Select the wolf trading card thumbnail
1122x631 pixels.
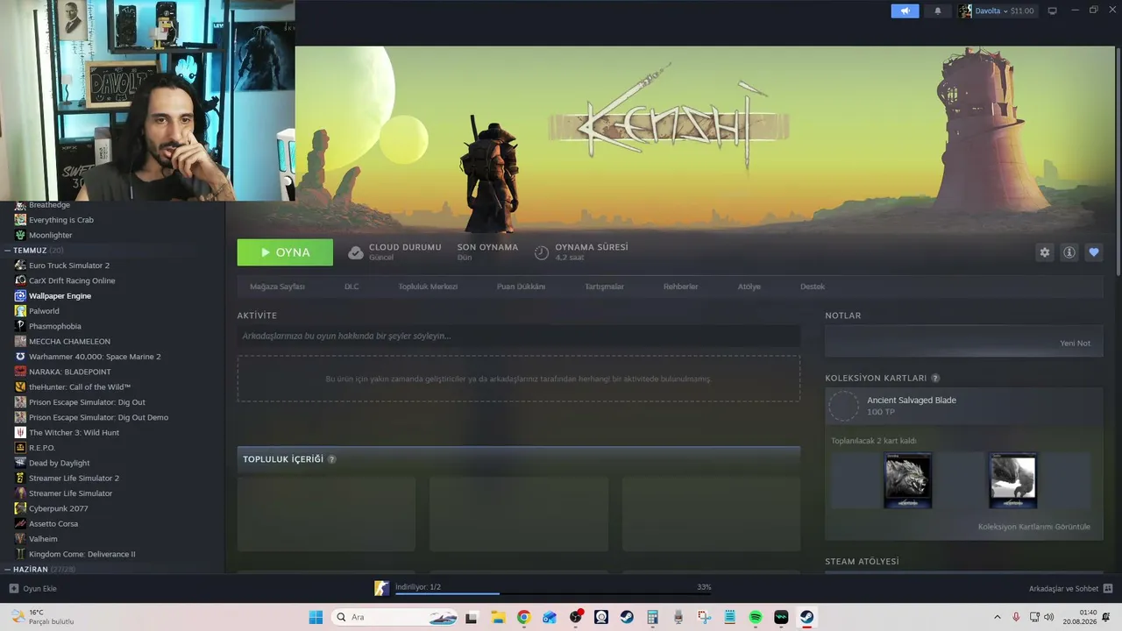907,480
